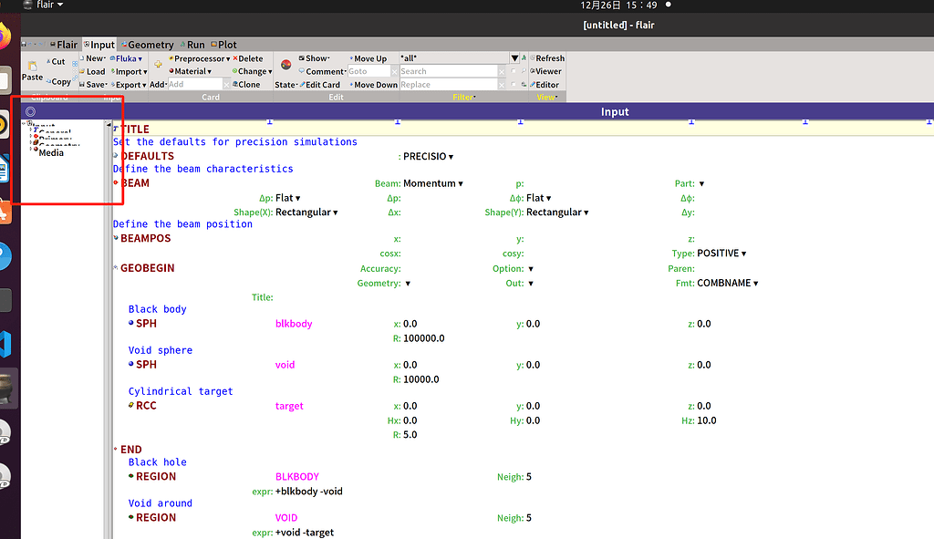This screenshot has height=539, width=934.
Task: Clear the Replace field with its X
Action: [502, 85]
